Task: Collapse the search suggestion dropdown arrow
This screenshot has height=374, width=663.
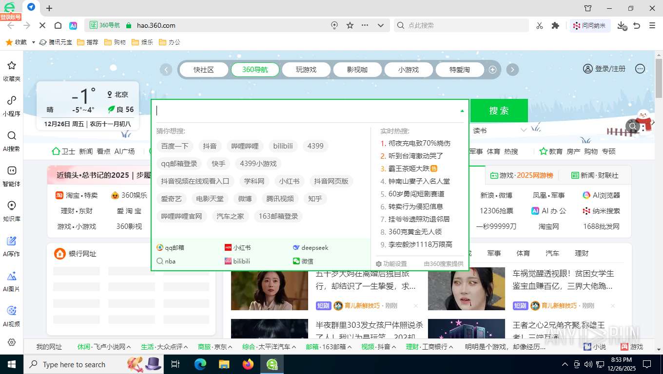Action: 462,111
